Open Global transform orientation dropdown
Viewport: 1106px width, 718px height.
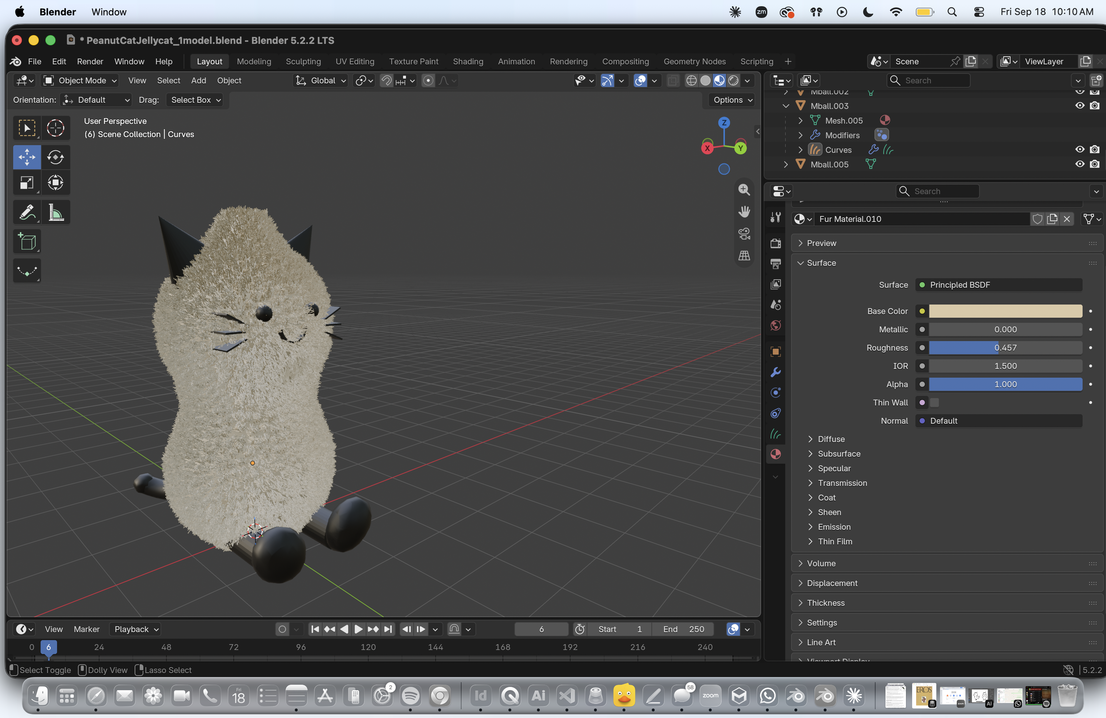click(321, 80)
